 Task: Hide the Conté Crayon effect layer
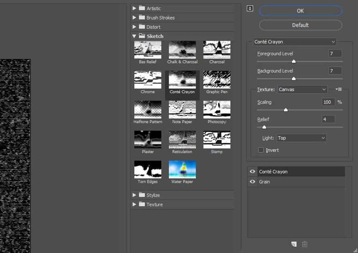252,172
